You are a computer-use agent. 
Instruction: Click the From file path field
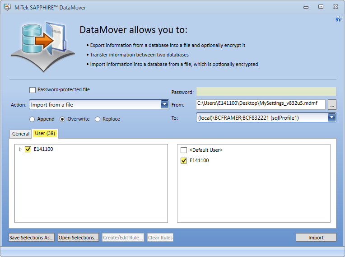(x=261, y=104)
